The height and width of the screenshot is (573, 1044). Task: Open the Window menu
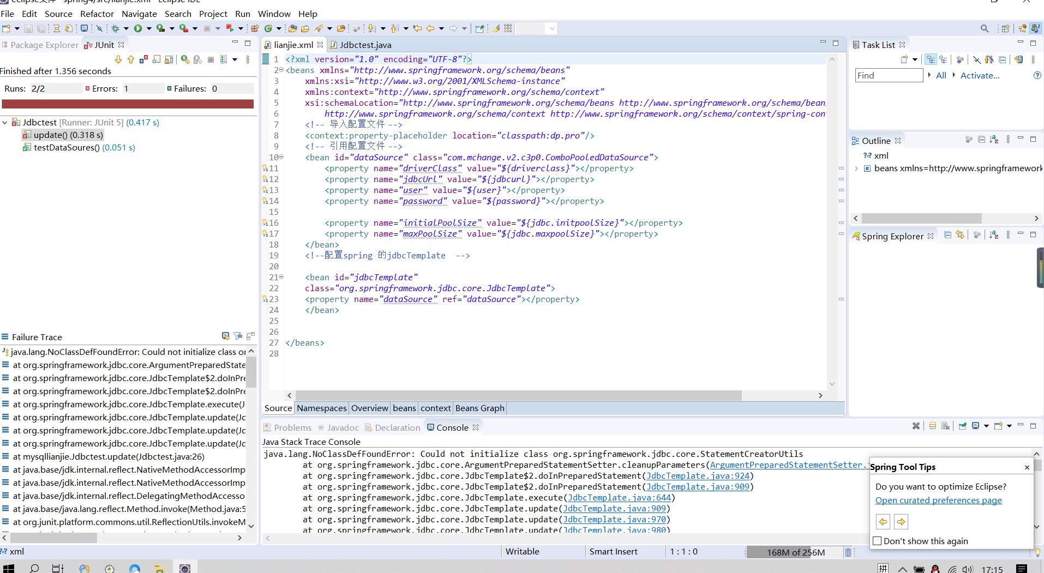(274, 14)
